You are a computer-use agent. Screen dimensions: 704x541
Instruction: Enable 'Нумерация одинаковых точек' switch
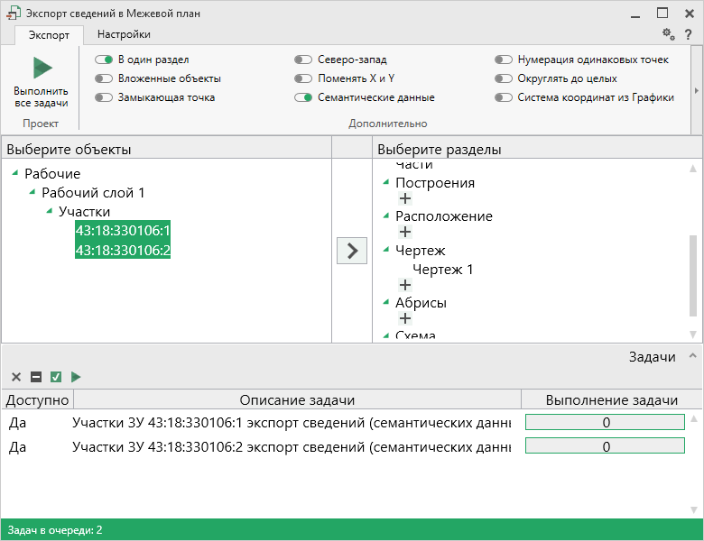[x=504, y=60]
